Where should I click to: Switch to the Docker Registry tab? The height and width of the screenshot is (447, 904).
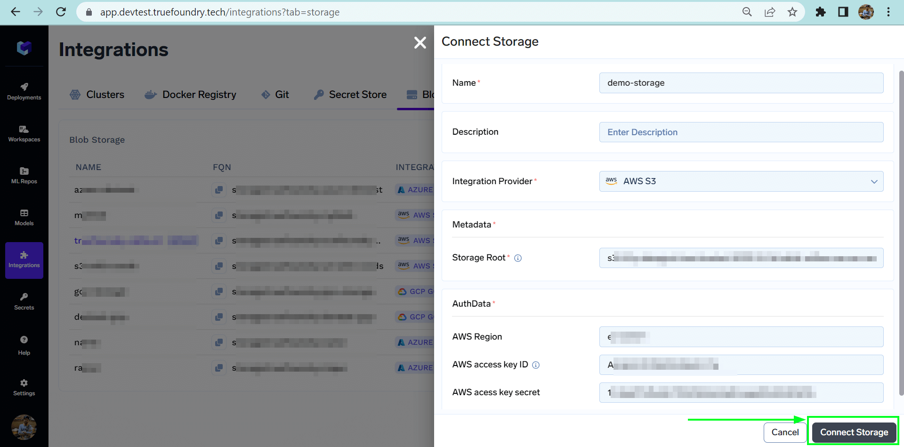[x=191, y=95]
